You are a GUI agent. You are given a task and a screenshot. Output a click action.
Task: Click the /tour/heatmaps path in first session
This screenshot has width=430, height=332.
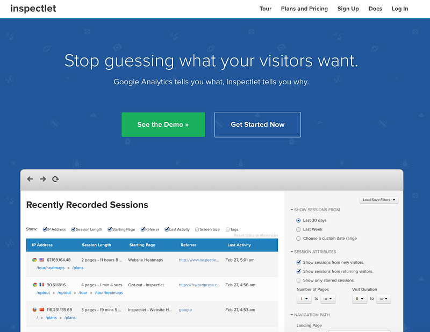click(51, 268)
